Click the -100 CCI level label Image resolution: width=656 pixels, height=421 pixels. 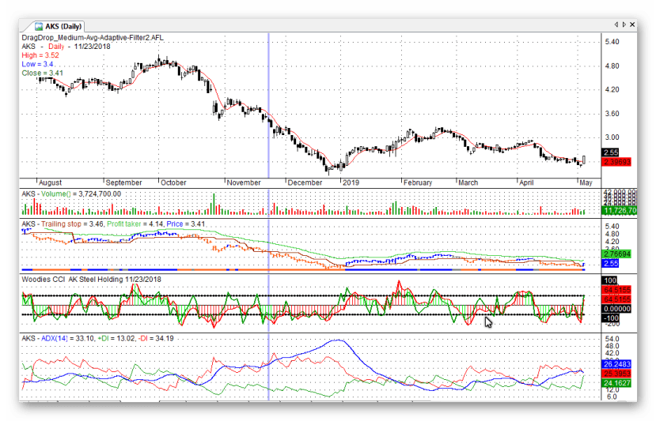pyautogui.click(x=610, y=318)
